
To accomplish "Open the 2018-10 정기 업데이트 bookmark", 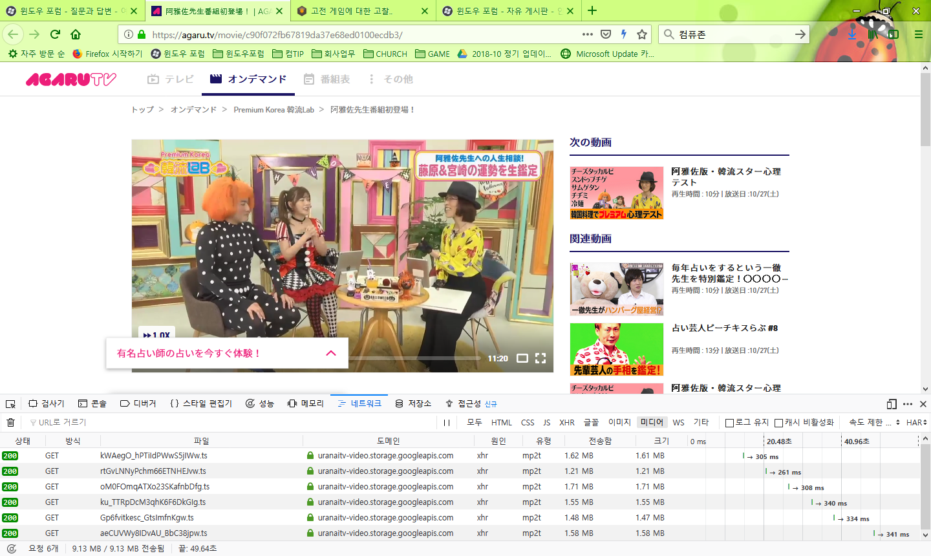I will (504, 54).
